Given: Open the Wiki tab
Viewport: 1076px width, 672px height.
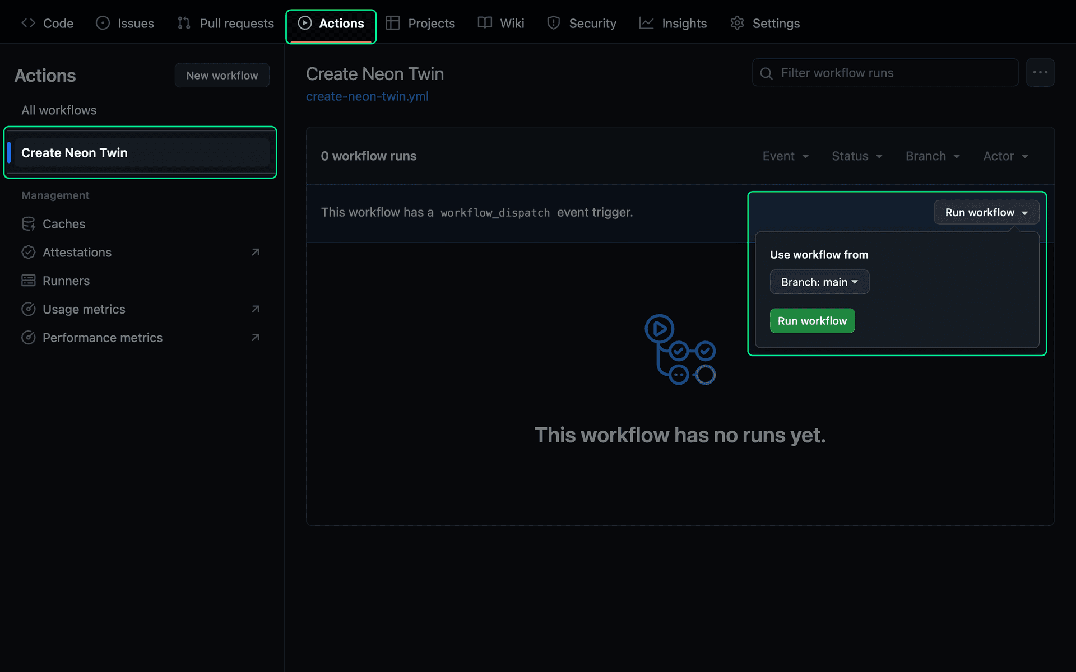Looking at the screenshot, I should pos(500,23).
